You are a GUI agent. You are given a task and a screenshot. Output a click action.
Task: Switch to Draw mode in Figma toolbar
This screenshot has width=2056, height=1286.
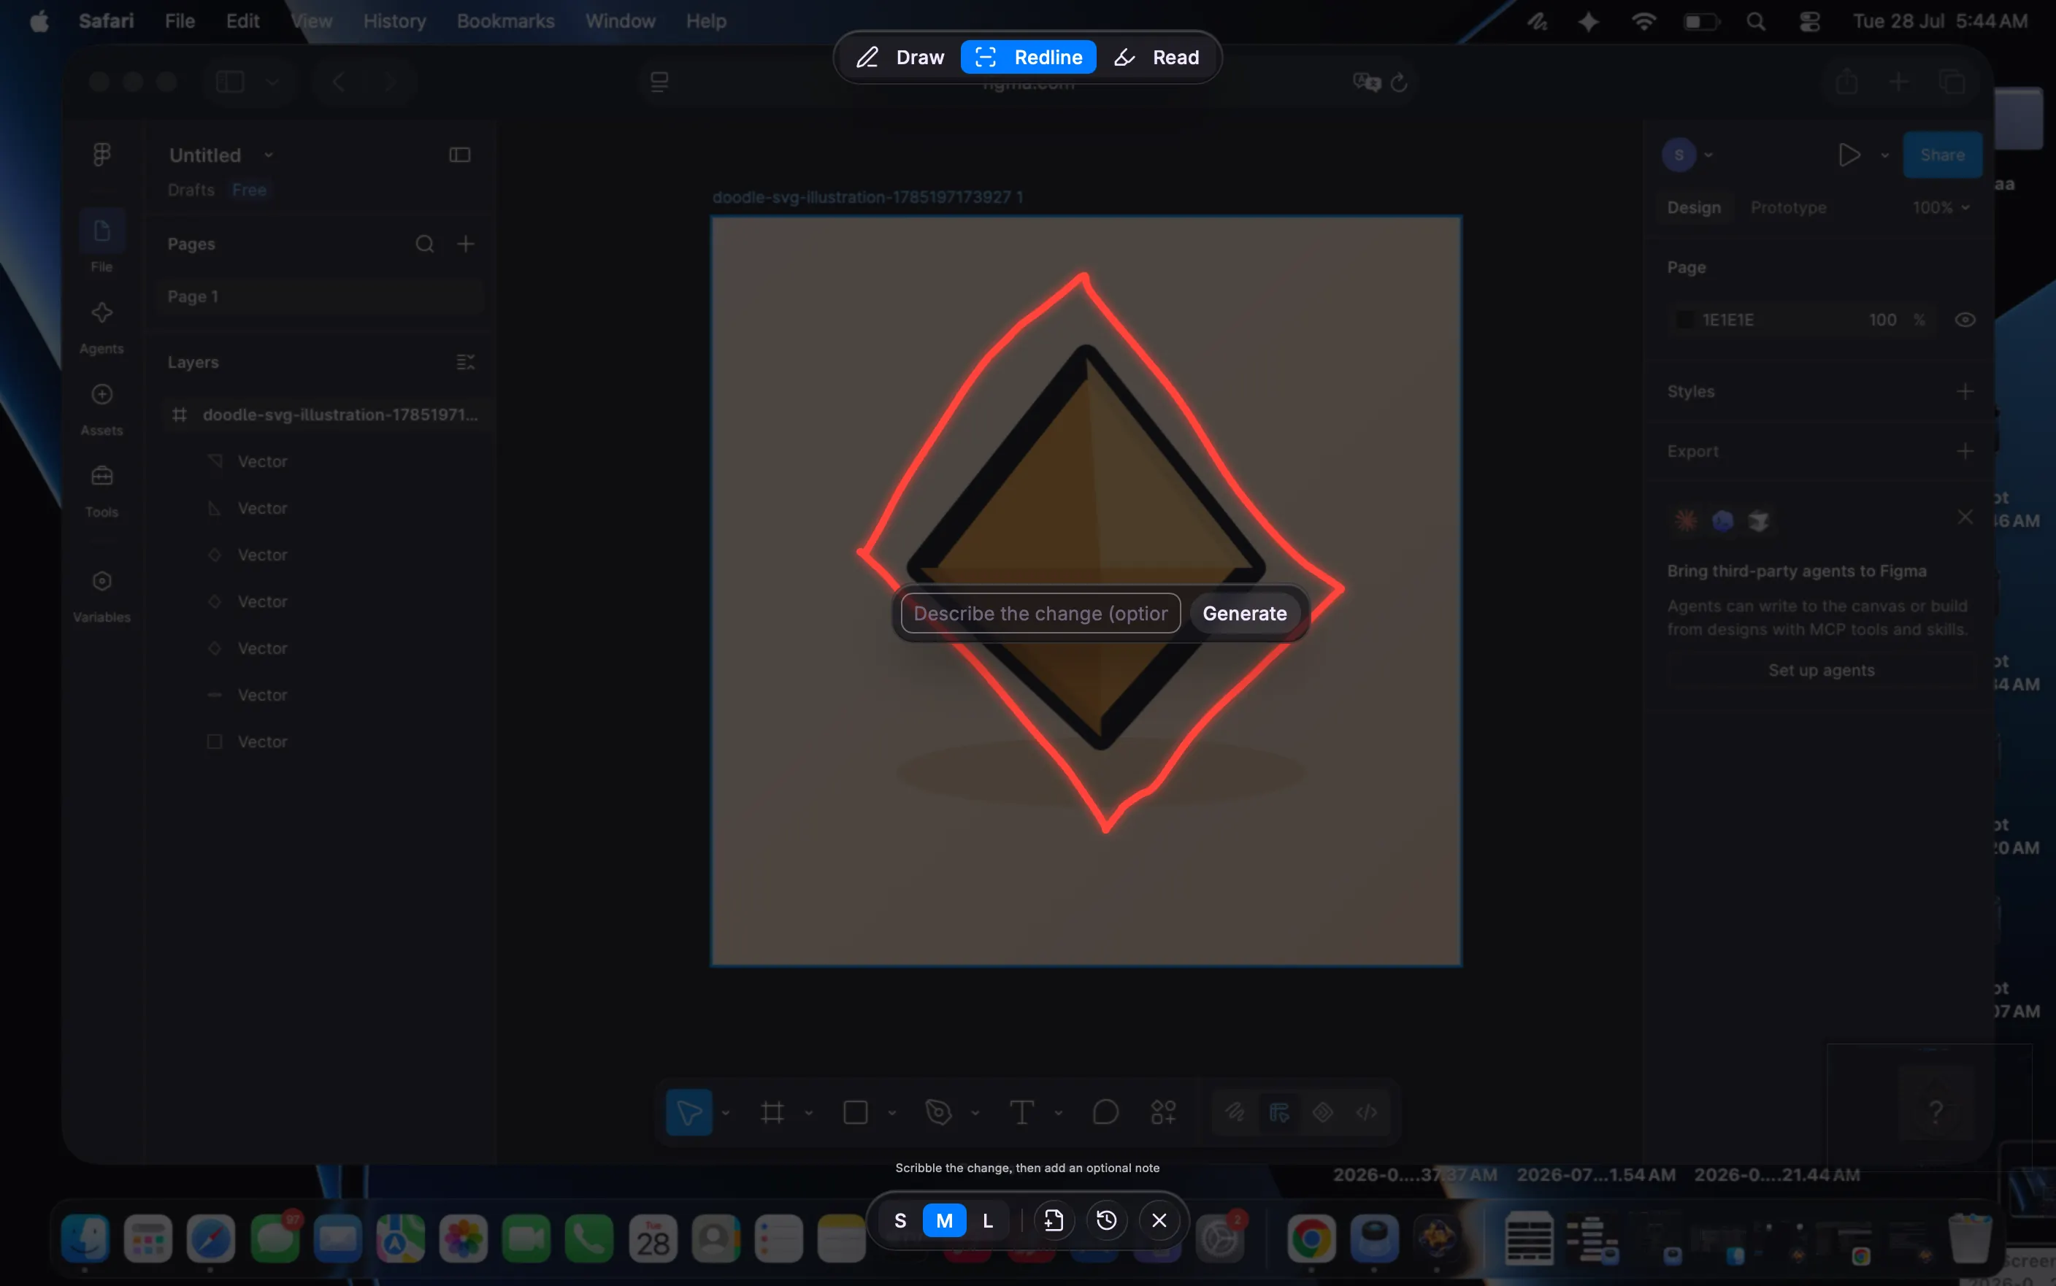(x=1235, y=1112)
